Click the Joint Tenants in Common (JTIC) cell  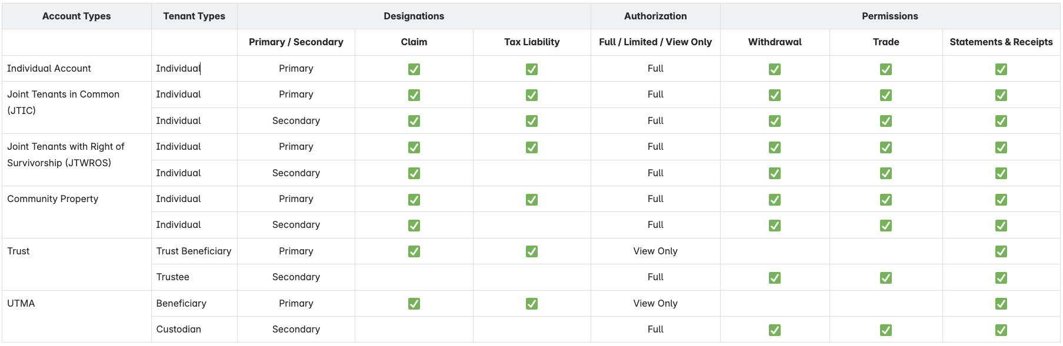76,108
